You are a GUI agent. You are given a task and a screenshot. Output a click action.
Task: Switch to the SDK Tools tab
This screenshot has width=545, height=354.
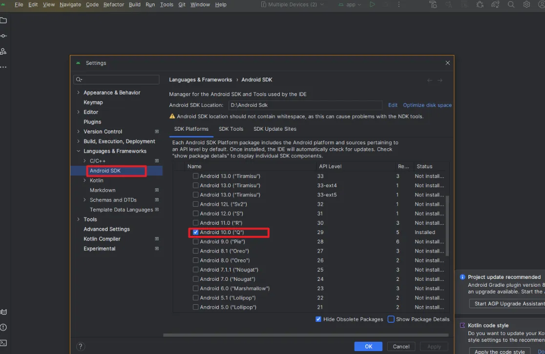click(231, 129)
